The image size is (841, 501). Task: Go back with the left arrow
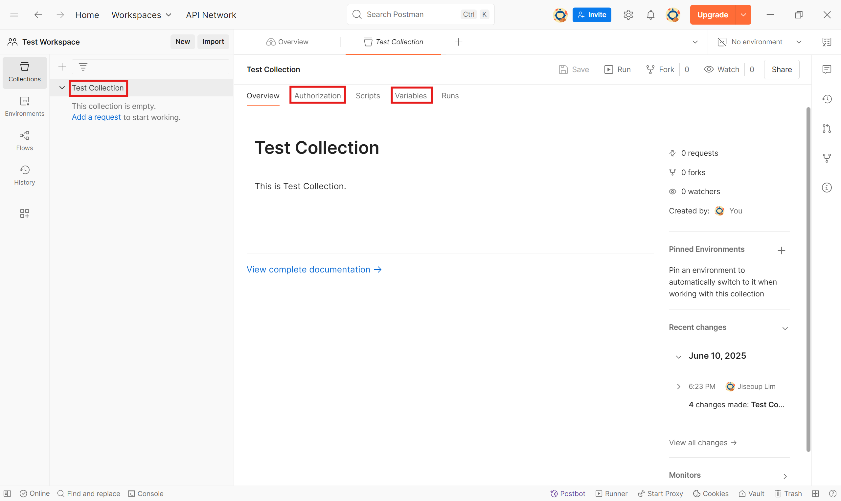38,15
